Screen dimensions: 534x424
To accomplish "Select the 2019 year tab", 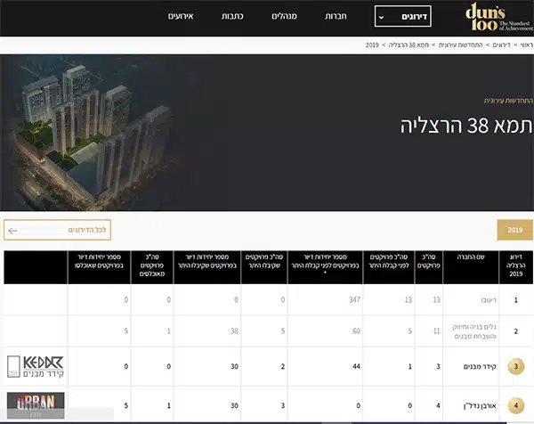I will point(515,230).
